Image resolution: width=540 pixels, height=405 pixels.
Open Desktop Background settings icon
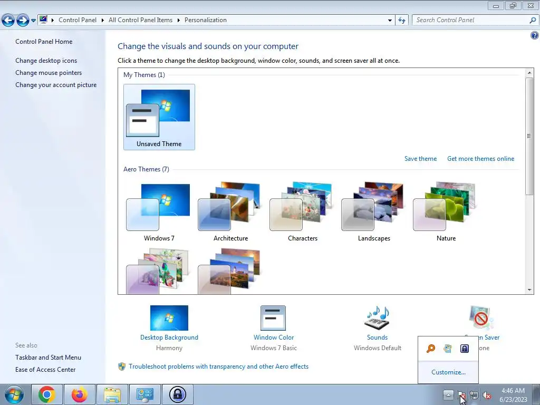click(169, 318)
